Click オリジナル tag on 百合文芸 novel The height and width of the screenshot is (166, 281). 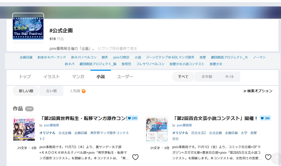pyautogui.click(x=180, y=133)
